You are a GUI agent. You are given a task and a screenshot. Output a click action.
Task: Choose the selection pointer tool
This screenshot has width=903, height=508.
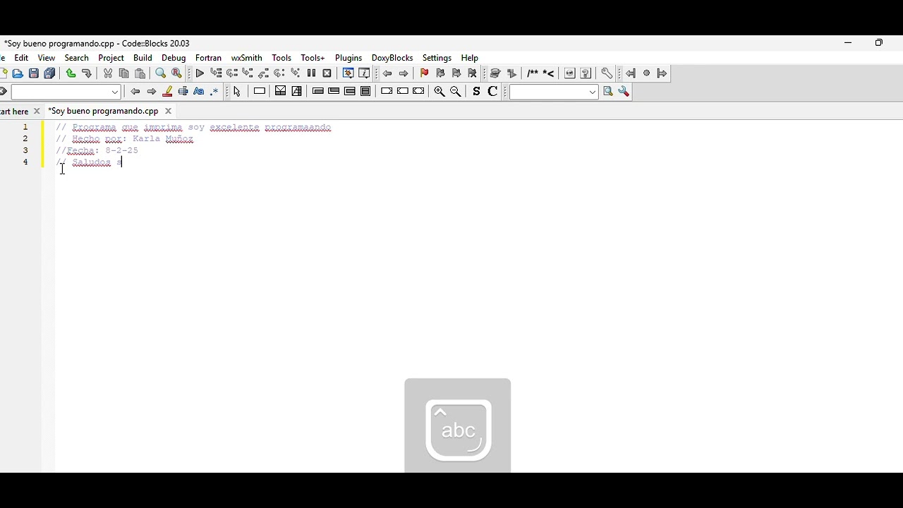click(x=237, y=92)
